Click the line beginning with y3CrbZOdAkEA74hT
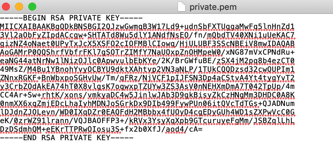Screen dimensions: 333x156 coord(147,87)
